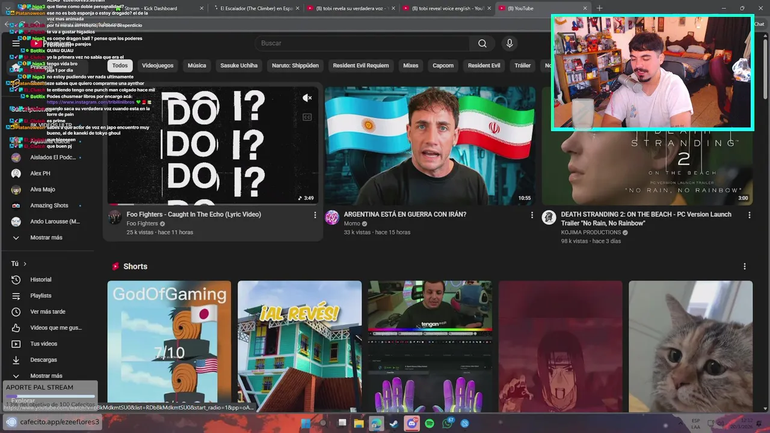Switch to tobi reveal voice english tab

447,8
